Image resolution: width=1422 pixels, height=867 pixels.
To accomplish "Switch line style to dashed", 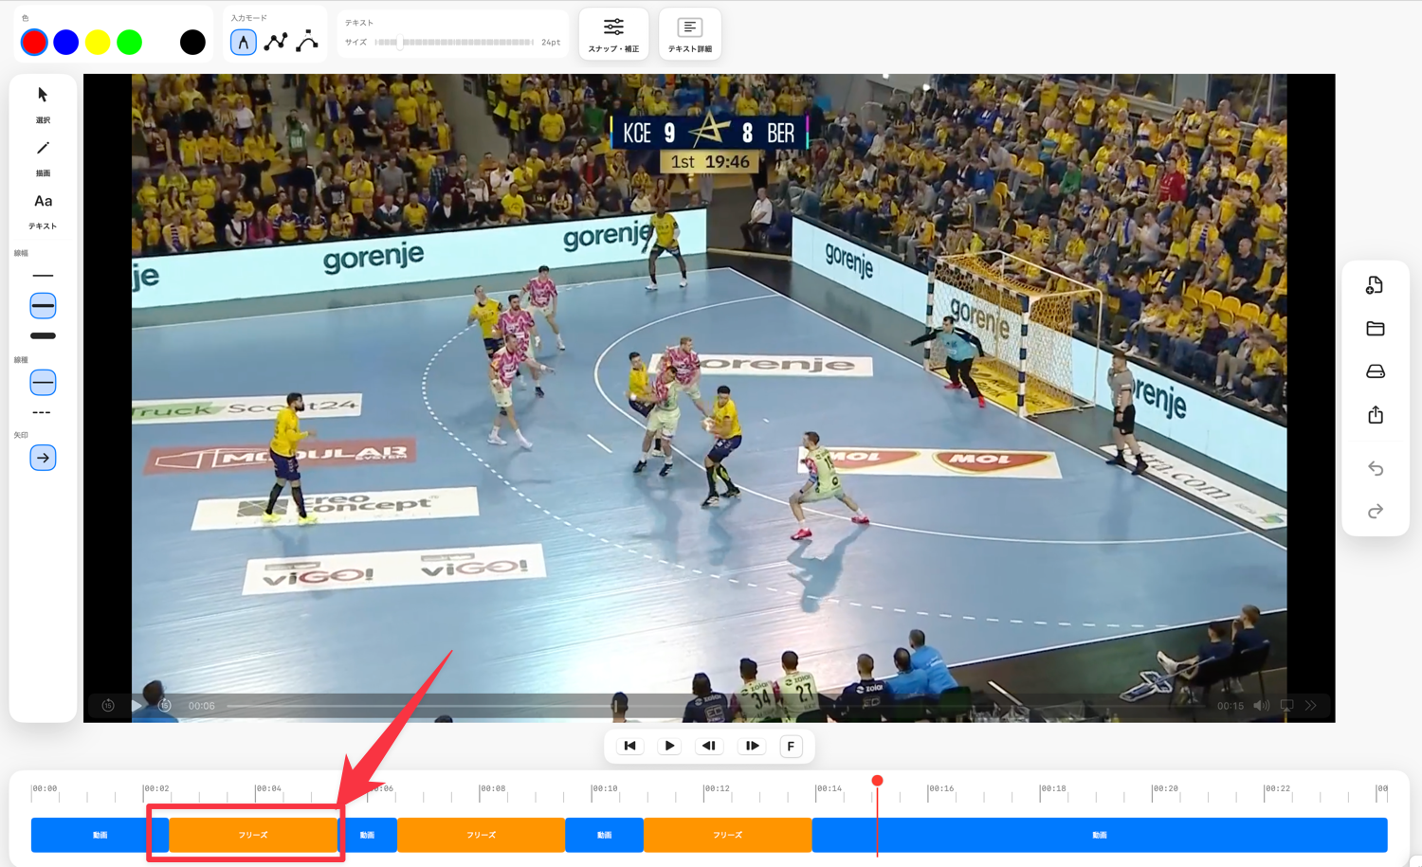I will 42,413.
